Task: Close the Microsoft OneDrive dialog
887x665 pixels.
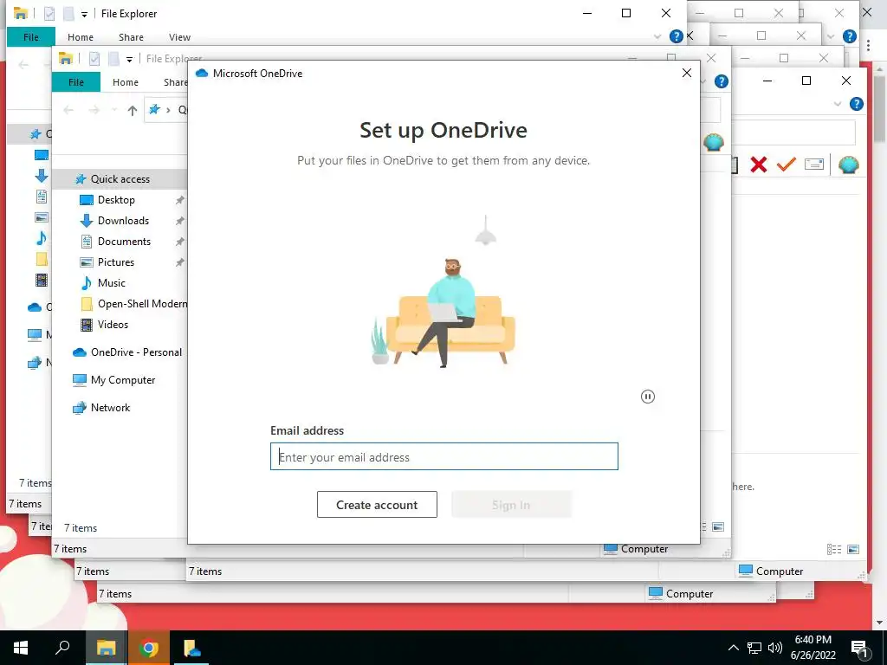Action: 687,73
